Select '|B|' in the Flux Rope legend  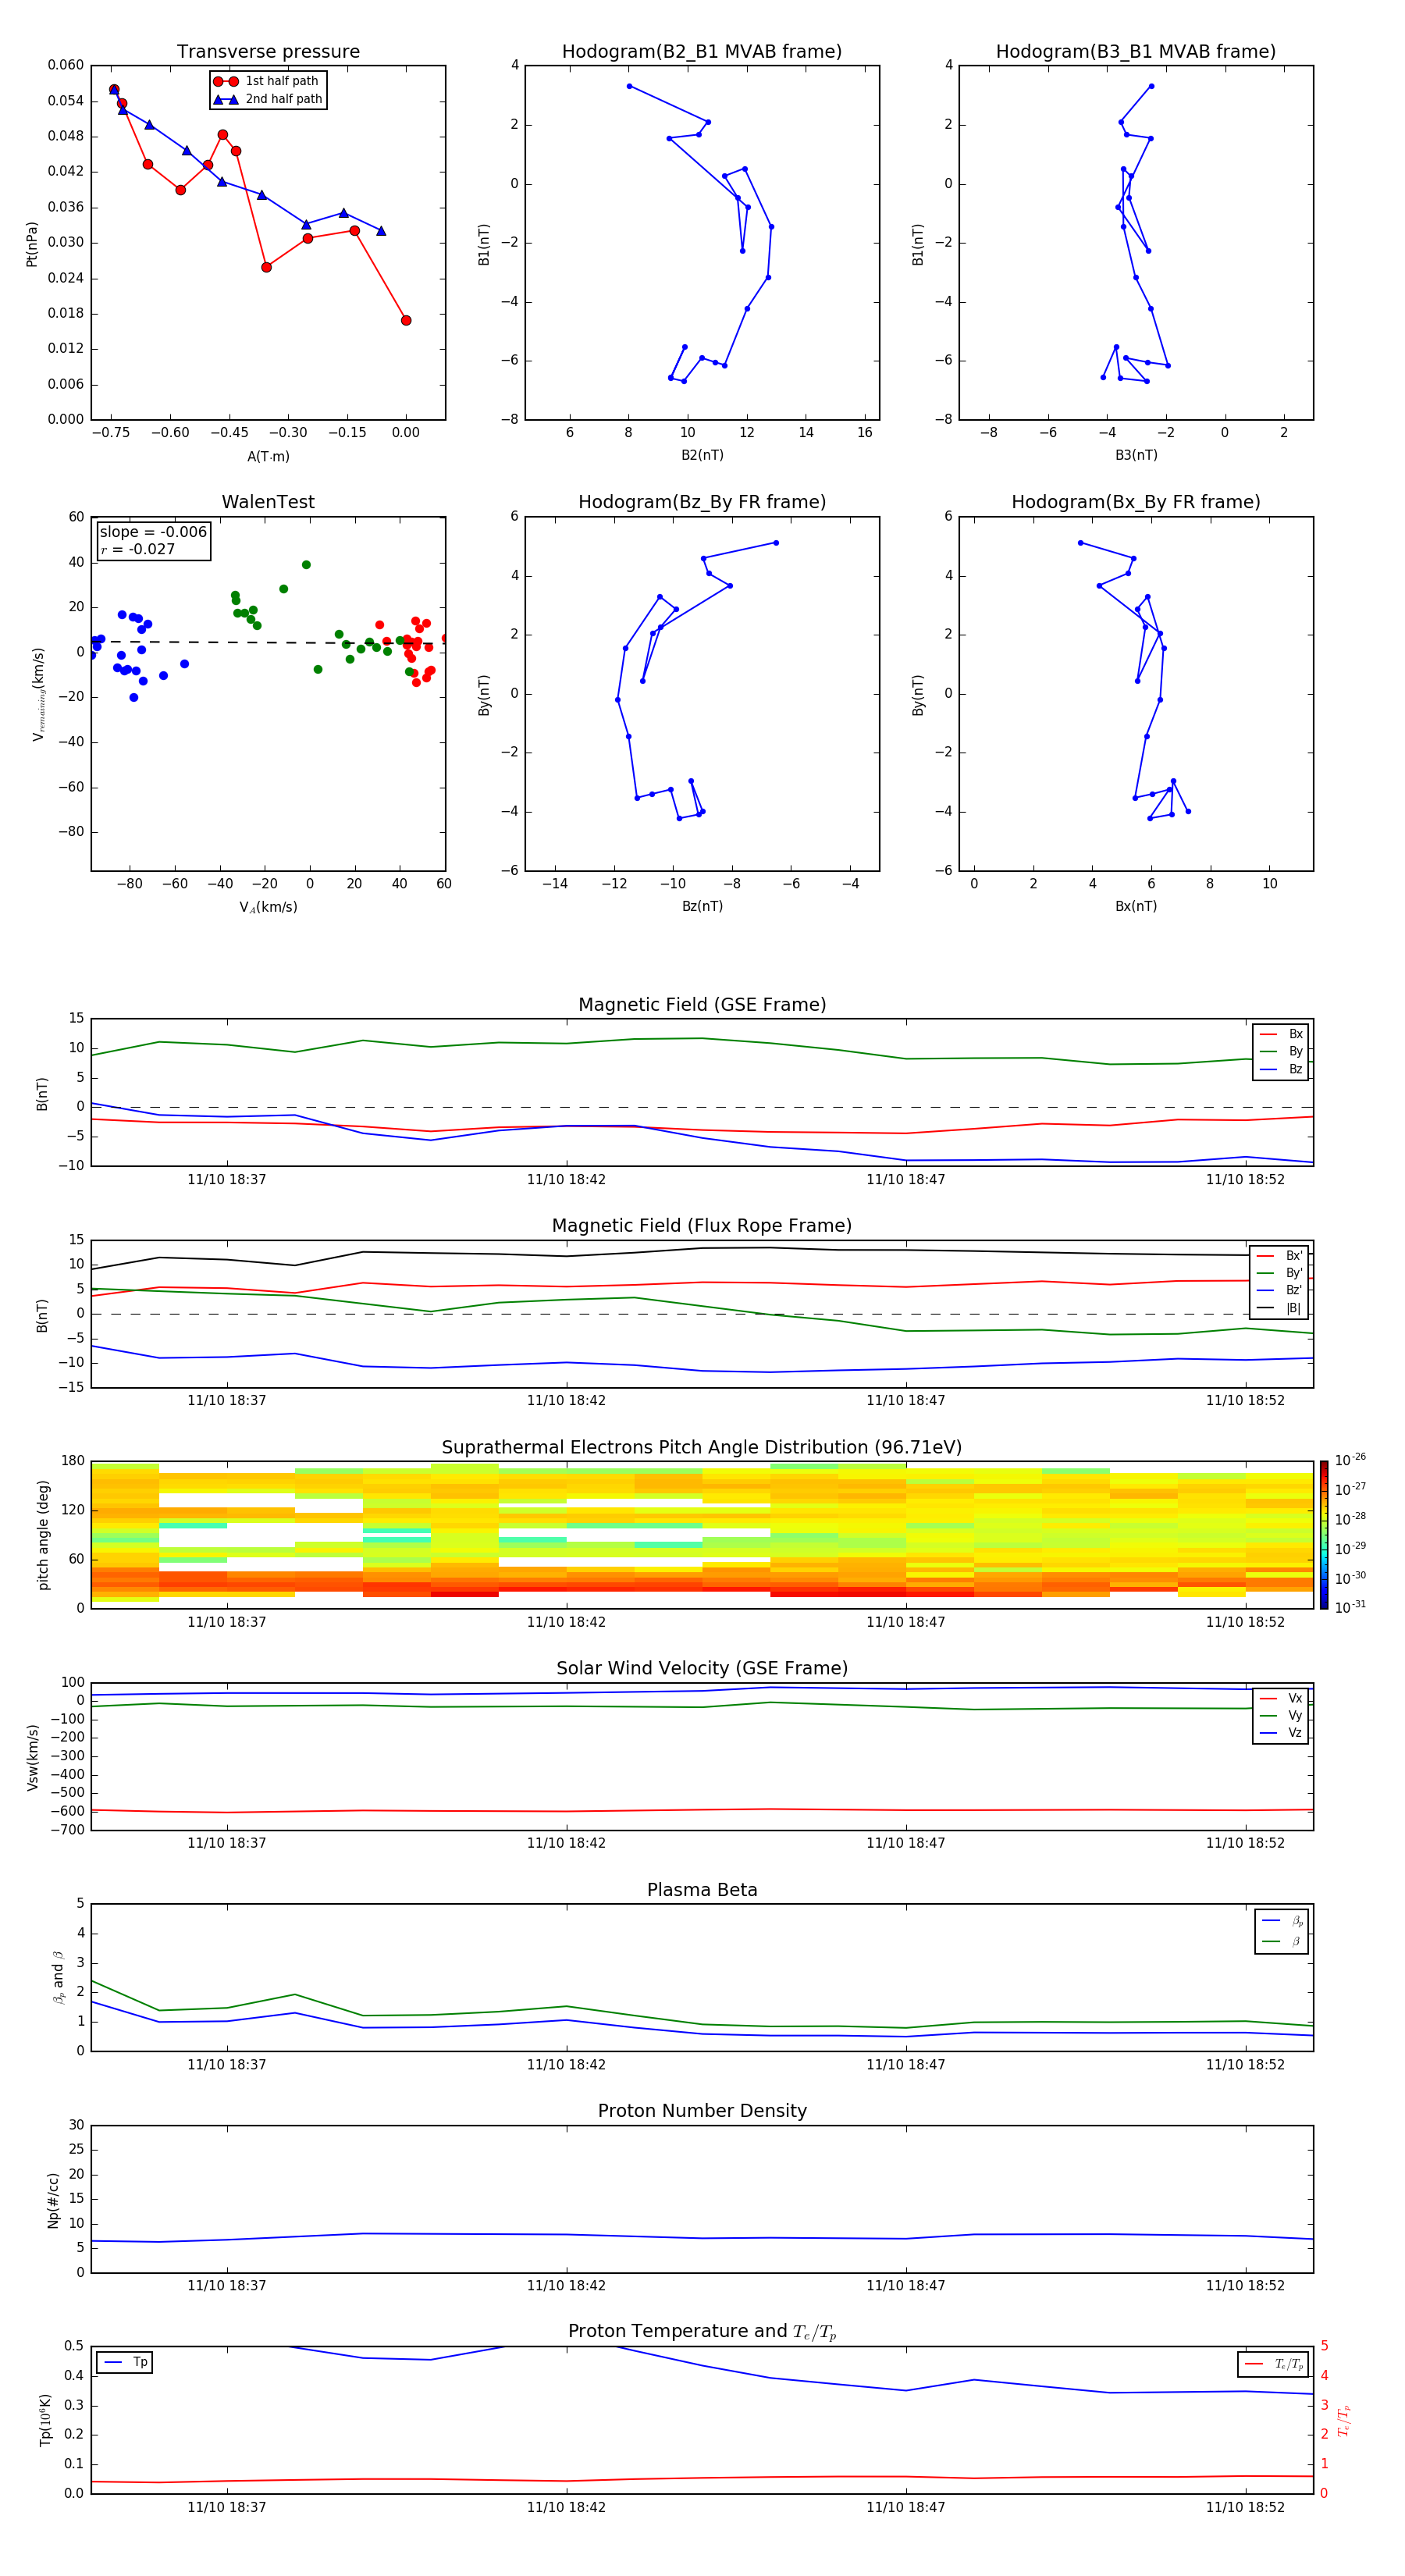pyautogui.click(x=1279, y=1308)
